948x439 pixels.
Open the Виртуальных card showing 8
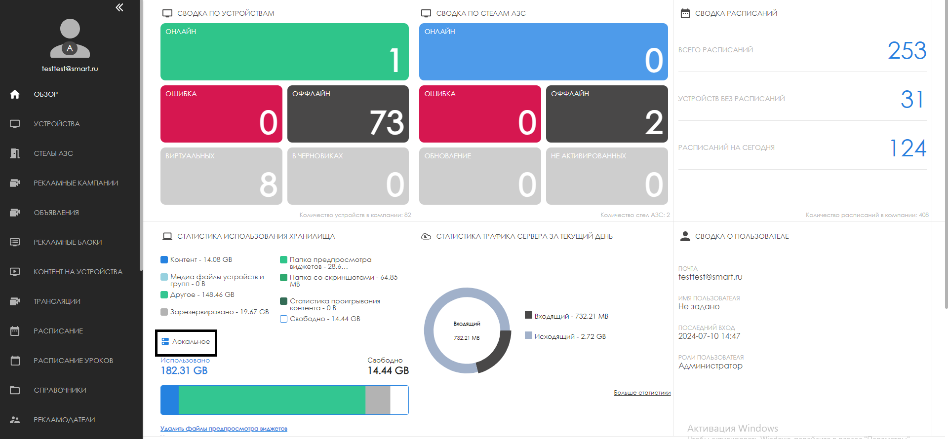[221, 176]
